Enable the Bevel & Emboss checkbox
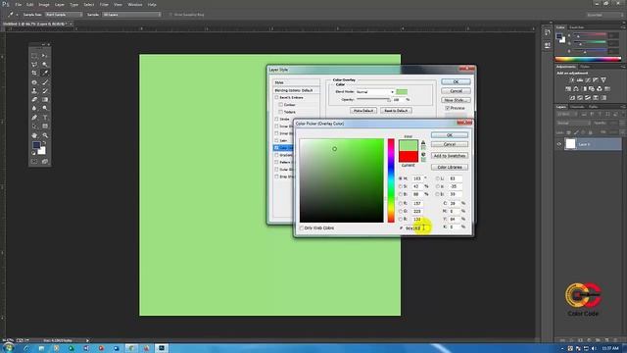 pos(276,97)
